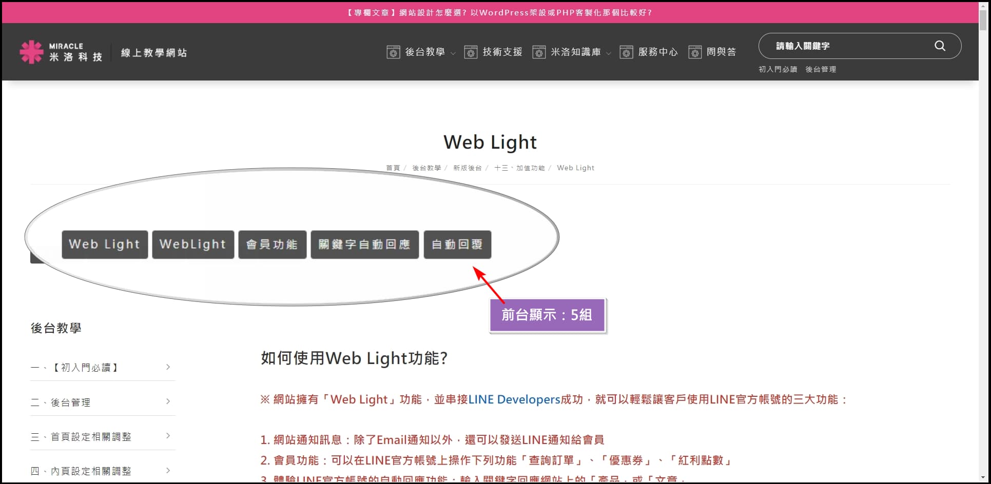This screenshot has height=484, width=991.
Task: Click the magnifier search icon
Action: (940, 46)
